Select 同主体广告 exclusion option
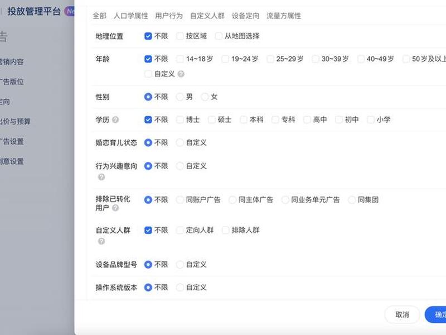The width and height of the screenshot is (446, 335). pyautogui.click(x=232, y=200)
